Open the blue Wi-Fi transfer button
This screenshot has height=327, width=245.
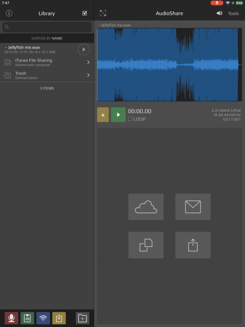[x=43, y=318]
